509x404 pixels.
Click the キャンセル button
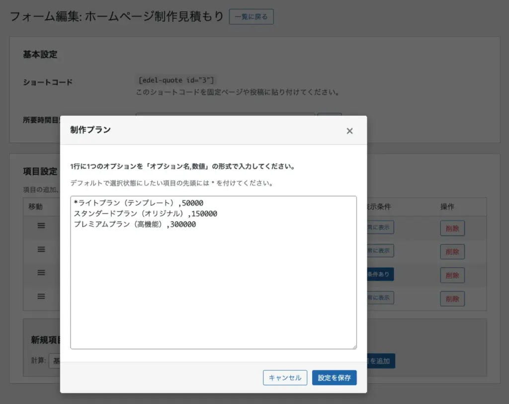coord(285,378)
